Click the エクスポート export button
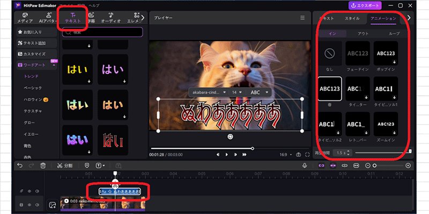 tap(365, 5)
